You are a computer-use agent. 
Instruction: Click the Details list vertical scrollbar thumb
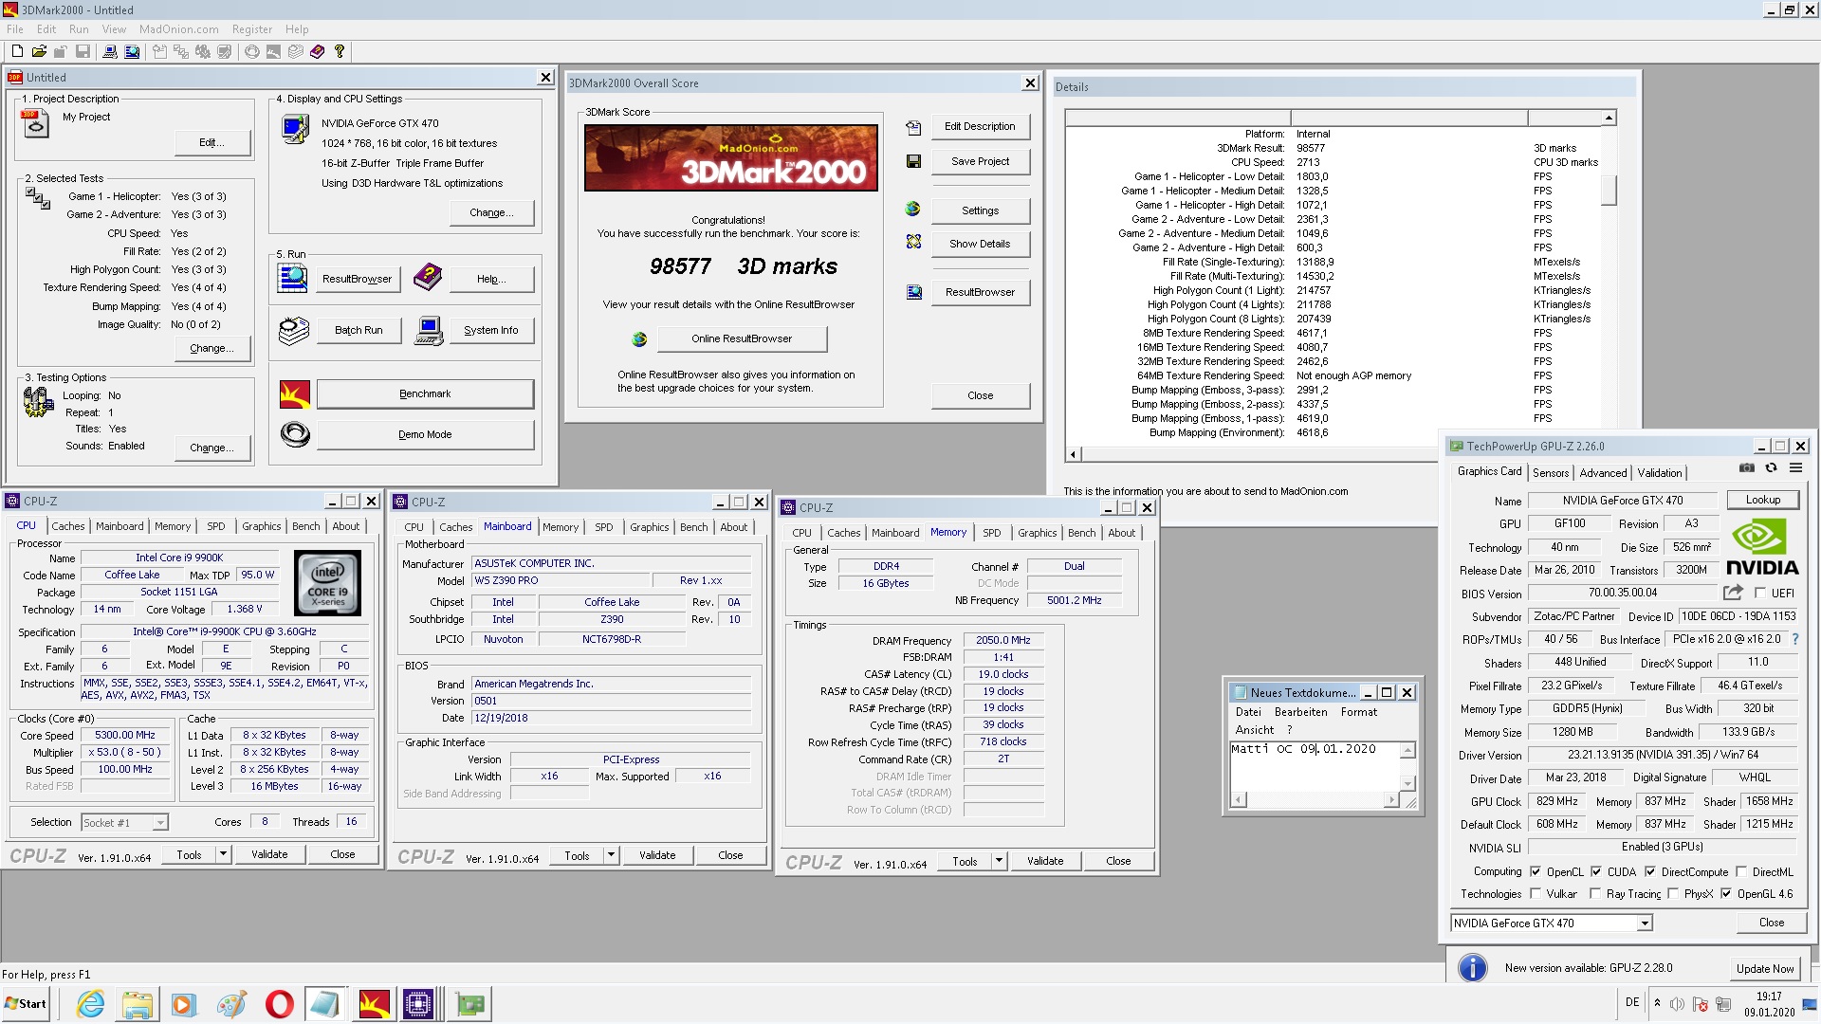(1609, 190)
